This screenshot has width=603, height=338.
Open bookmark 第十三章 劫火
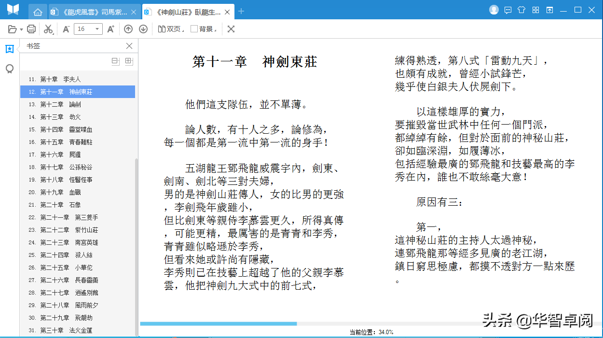tap(78, 117)
